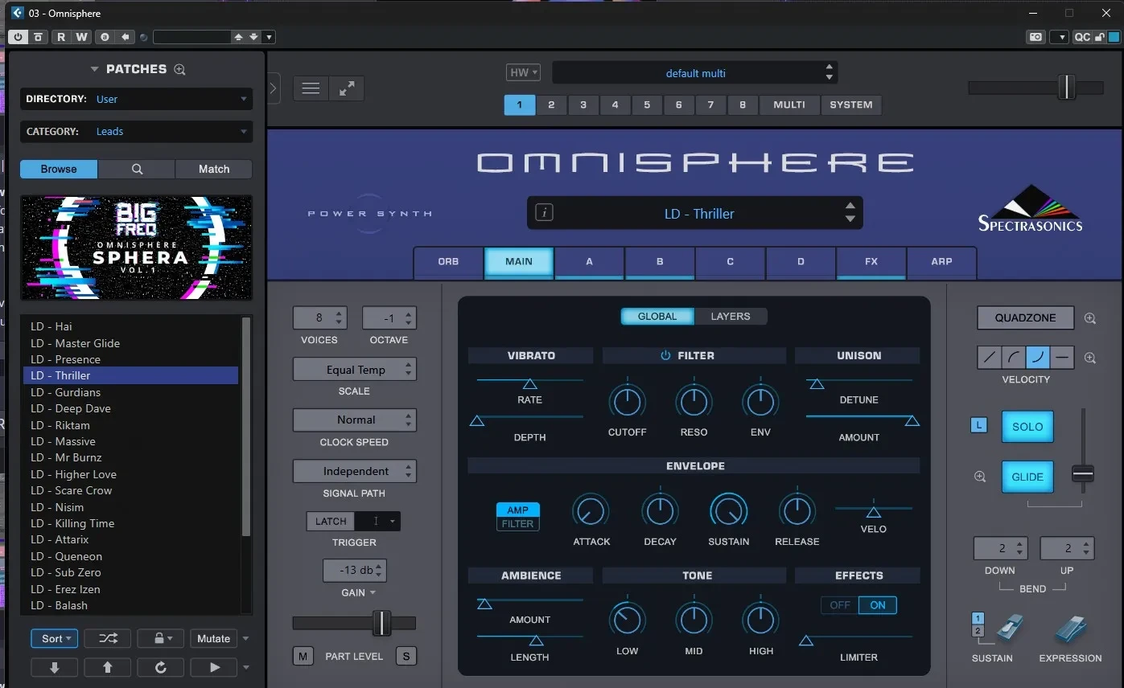Open the SYSTEM page
Screen dimensions: 1124x688
pos(851,104)
